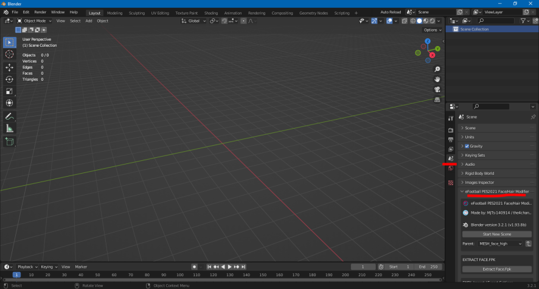Open the viewport Add menu
The image size is (539, 289).
[89, 21]
